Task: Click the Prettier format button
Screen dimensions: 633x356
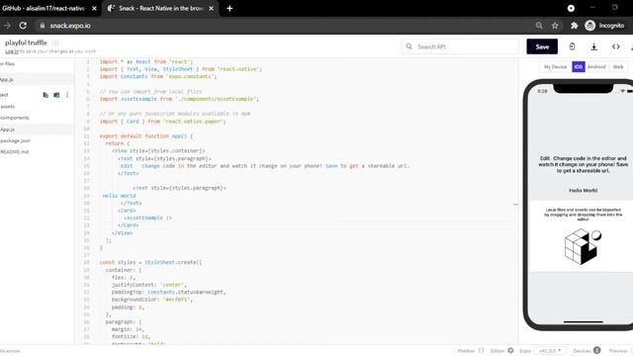Action: [x=471, y=351]
